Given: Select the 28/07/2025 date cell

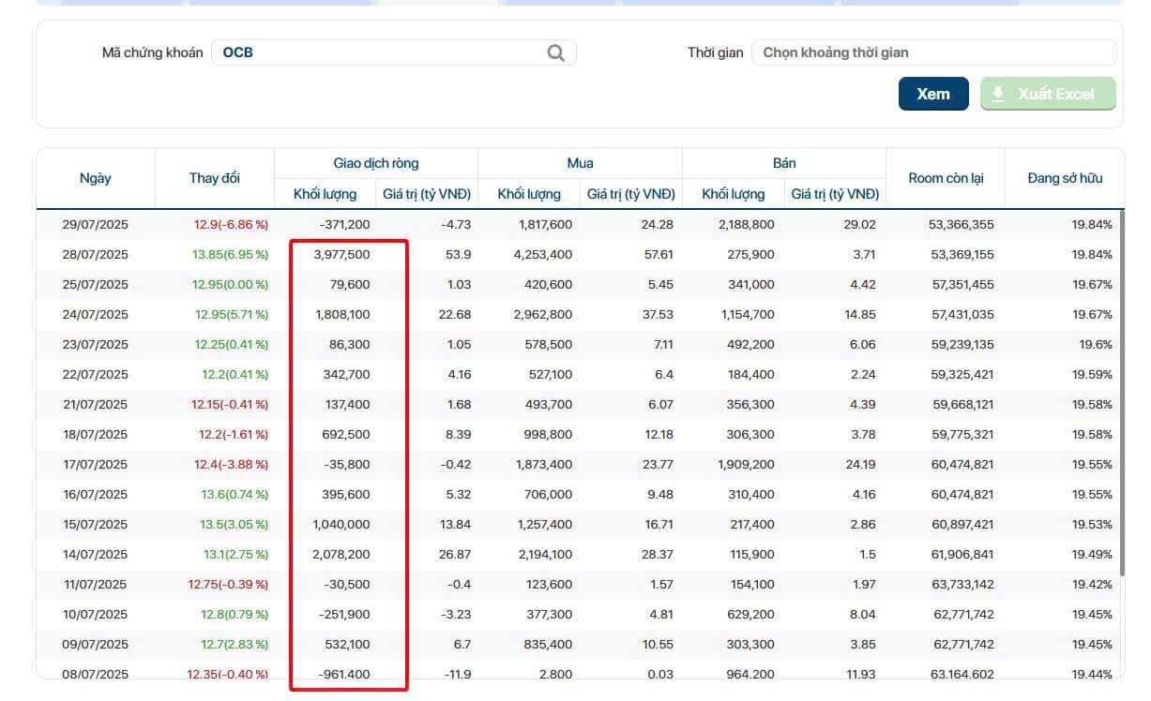Looking at the screenshot, I should click(x=96, y=255).
